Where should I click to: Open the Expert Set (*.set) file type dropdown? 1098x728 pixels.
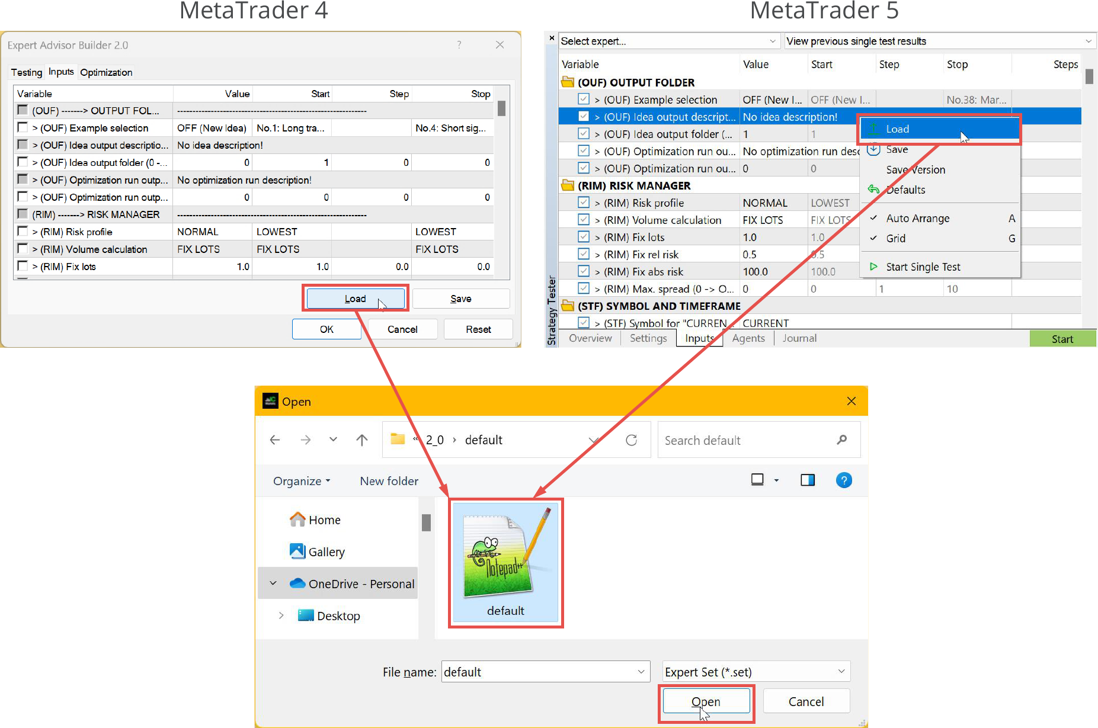click(x=841, y=671)
